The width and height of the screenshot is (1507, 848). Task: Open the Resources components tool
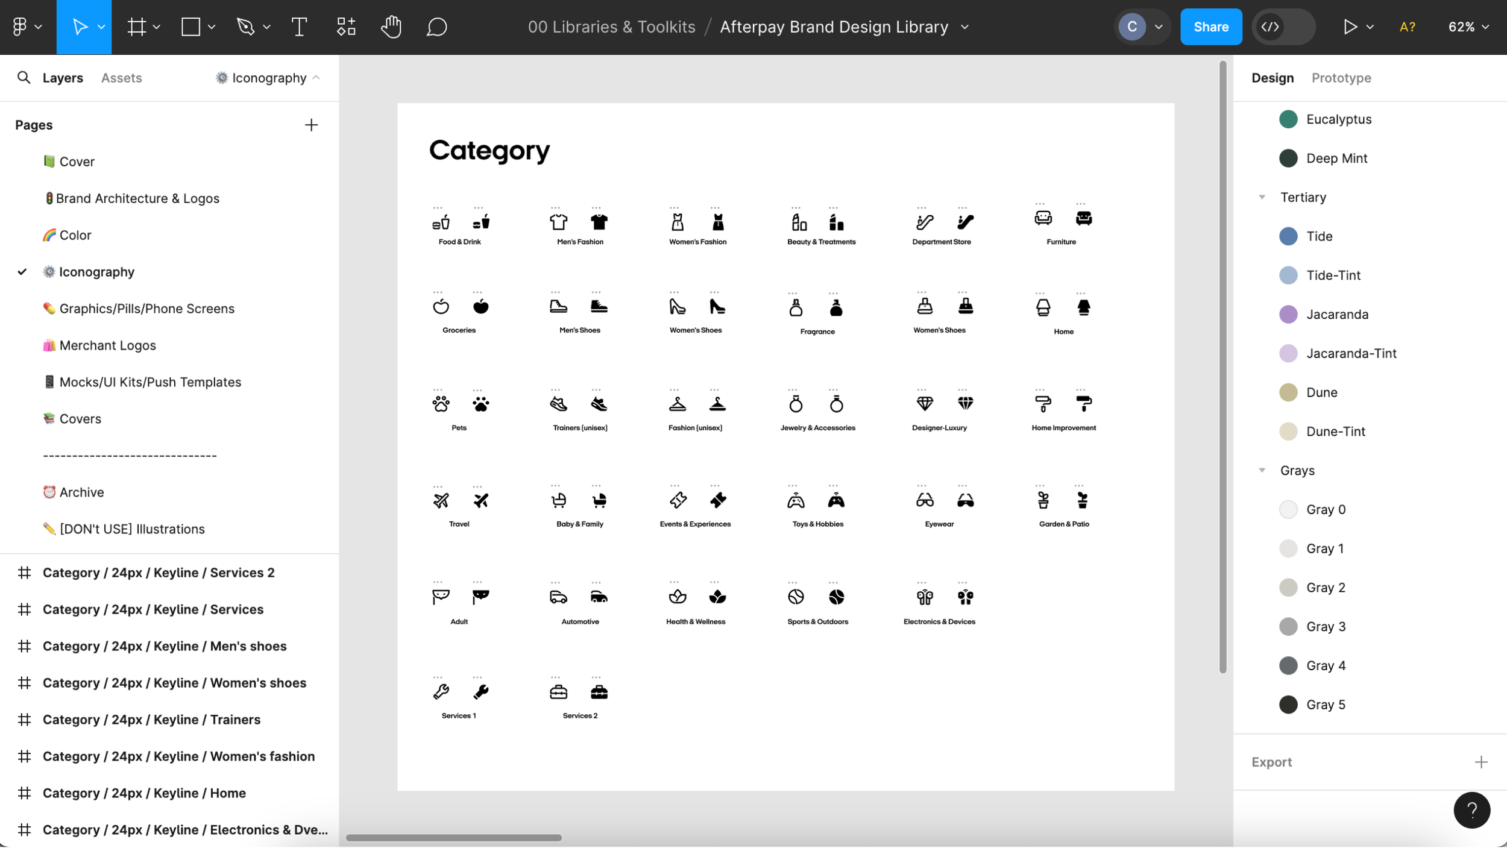[346, 27]
